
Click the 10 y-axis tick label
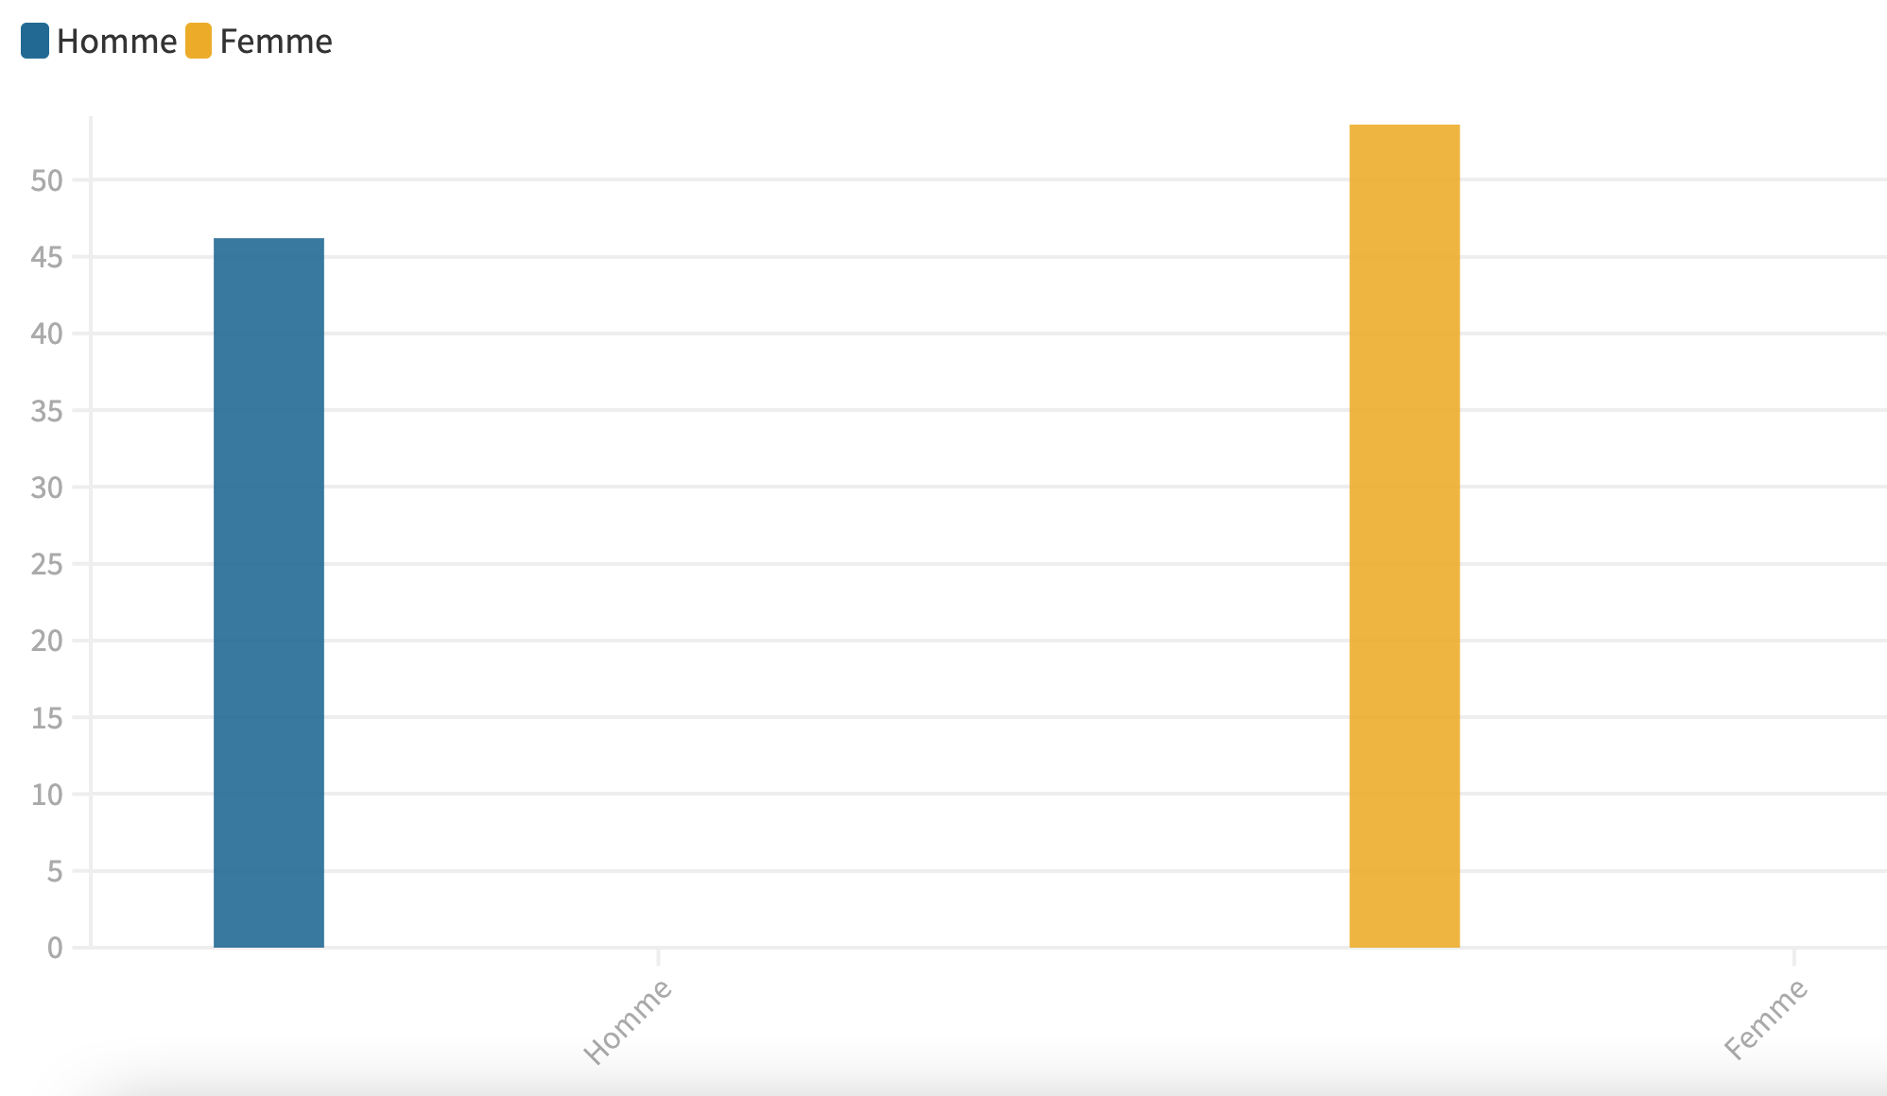(46, 795)
